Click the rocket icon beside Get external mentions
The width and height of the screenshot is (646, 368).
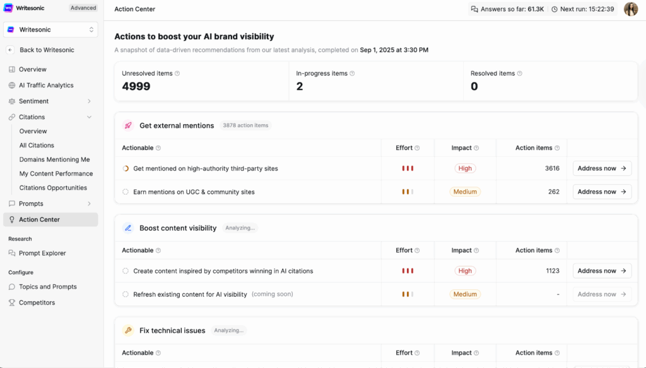[x=128, y=125]
